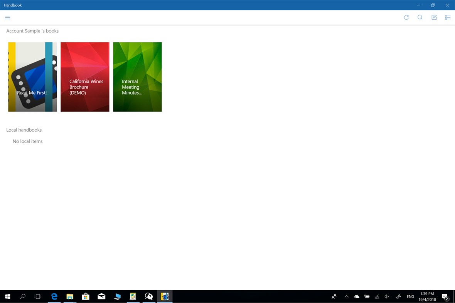Open the compose/edit icon in the toolbar
Screen dimensions: 455x303
434,17
